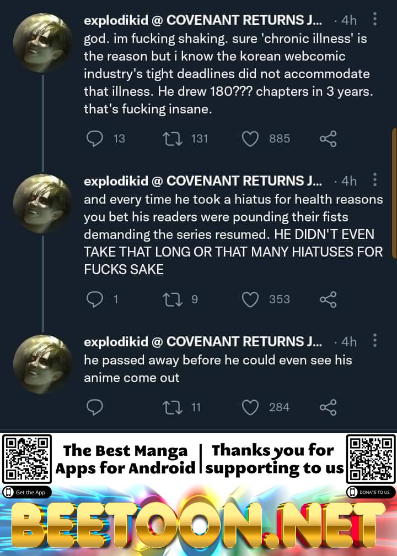The image size is (397, 556).
Task: Like the tweet with 885 likes
Action: [250, 139]
